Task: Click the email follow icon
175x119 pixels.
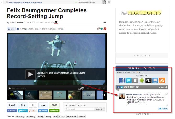Action: [x=155, y=80]
